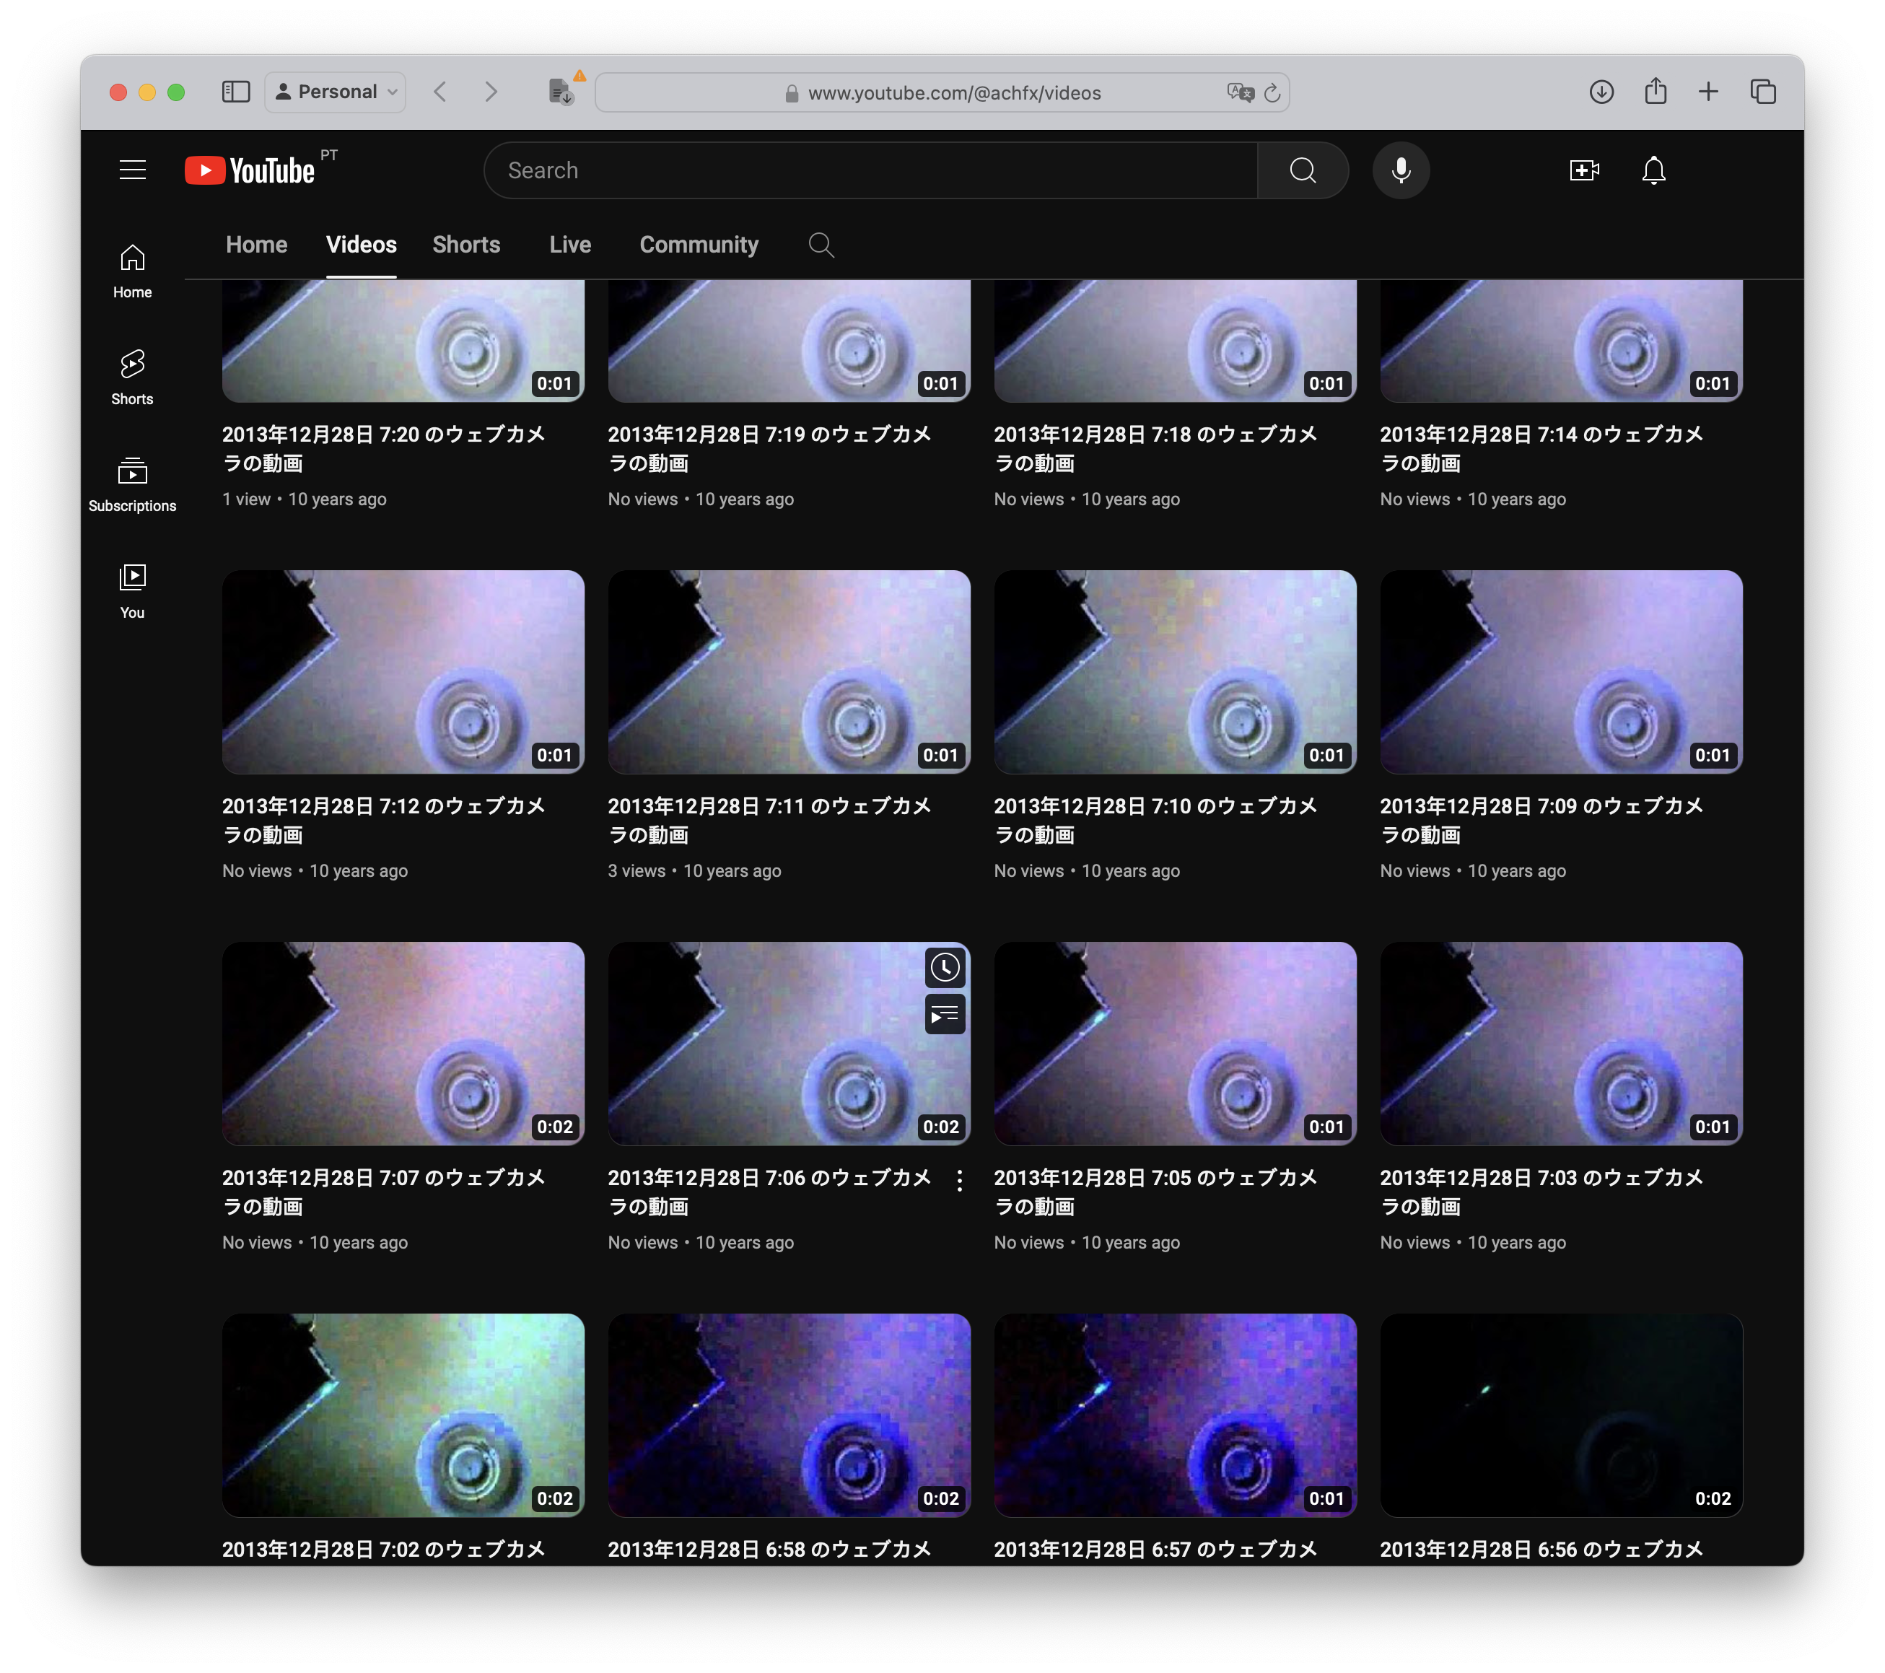
Task: Open Subscriptions in the left sidebar
Action: [132, 484]
